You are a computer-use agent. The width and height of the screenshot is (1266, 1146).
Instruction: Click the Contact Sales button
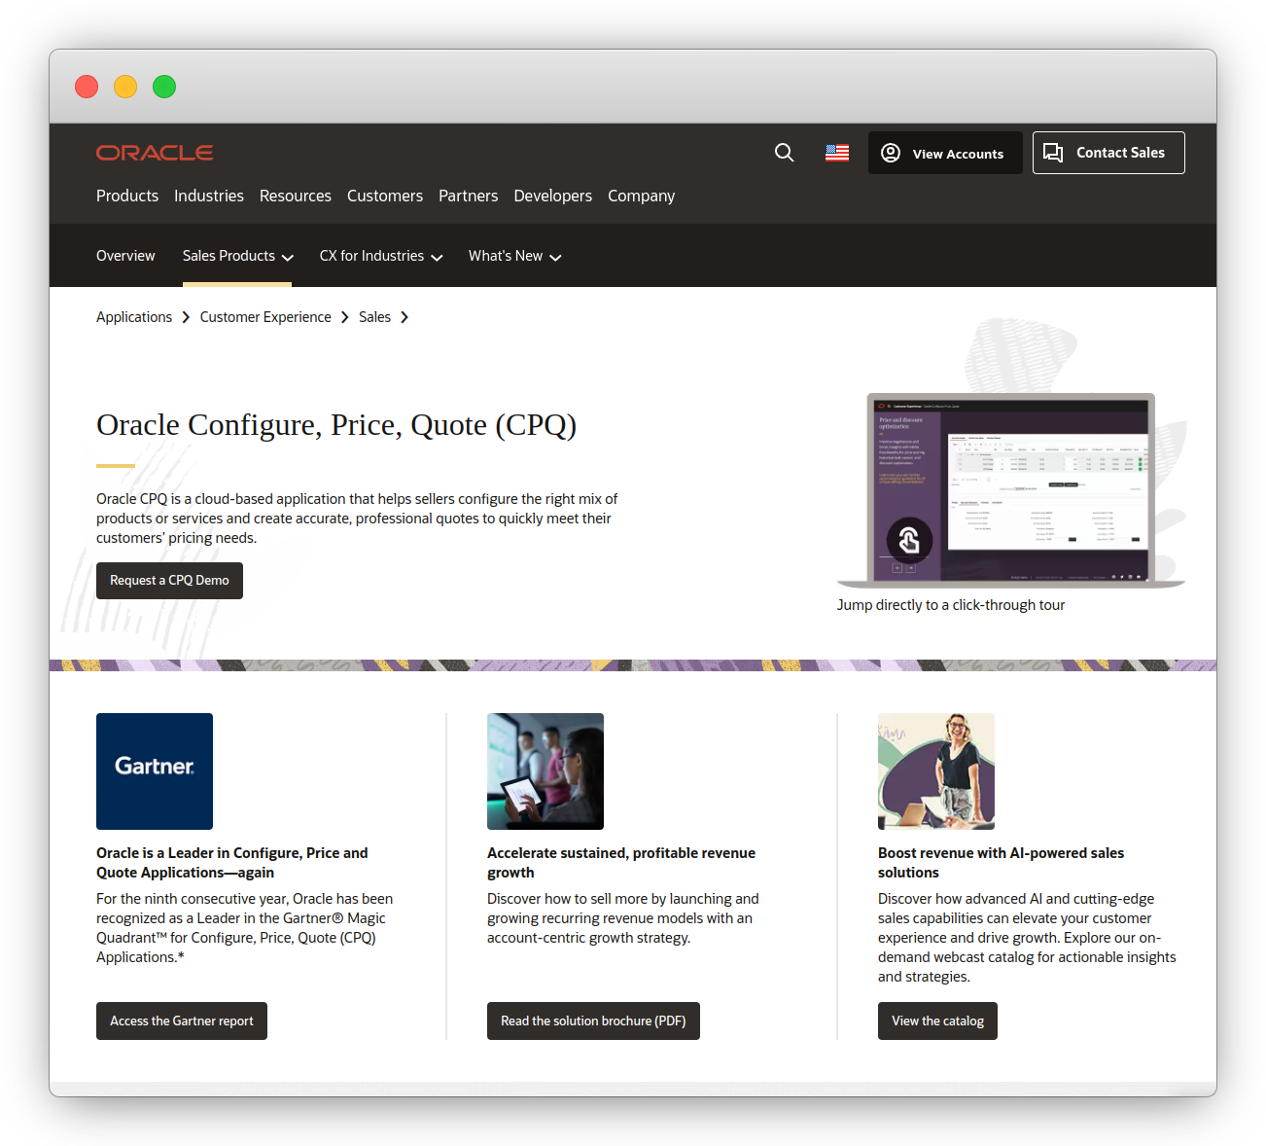(x=1108, y=153)
